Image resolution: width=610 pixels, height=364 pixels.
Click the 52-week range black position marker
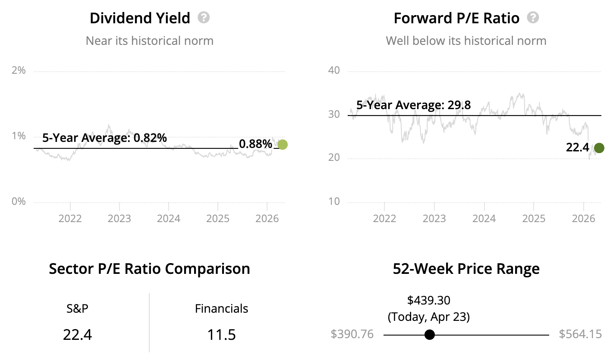[x=429, y=335]
